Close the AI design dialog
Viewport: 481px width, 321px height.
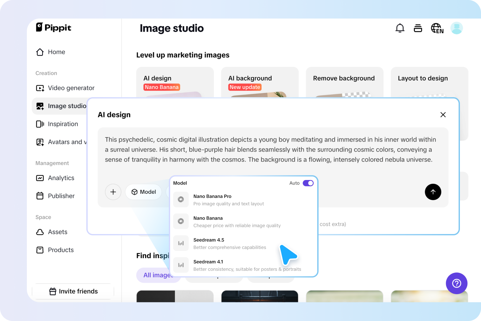point(443,115)
